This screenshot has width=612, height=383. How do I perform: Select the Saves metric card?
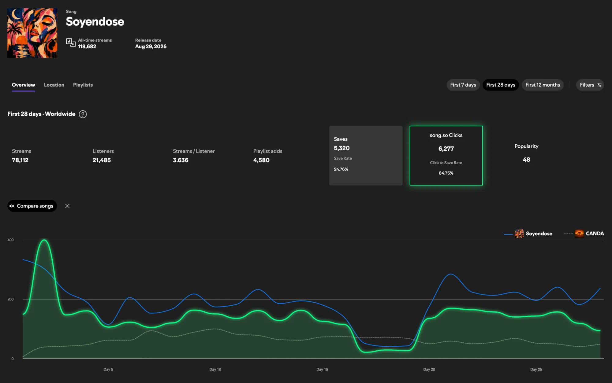366,156
